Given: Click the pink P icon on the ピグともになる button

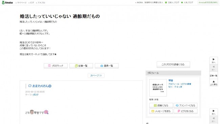Looking at the screenshot, I should [x=179, y=111].
